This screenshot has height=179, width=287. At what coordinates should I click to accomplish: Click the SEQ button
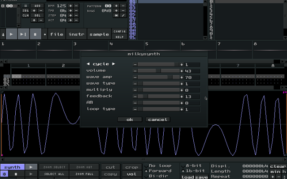click(26, 11)
